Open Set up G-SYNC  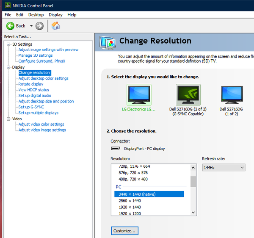[31, 107]
